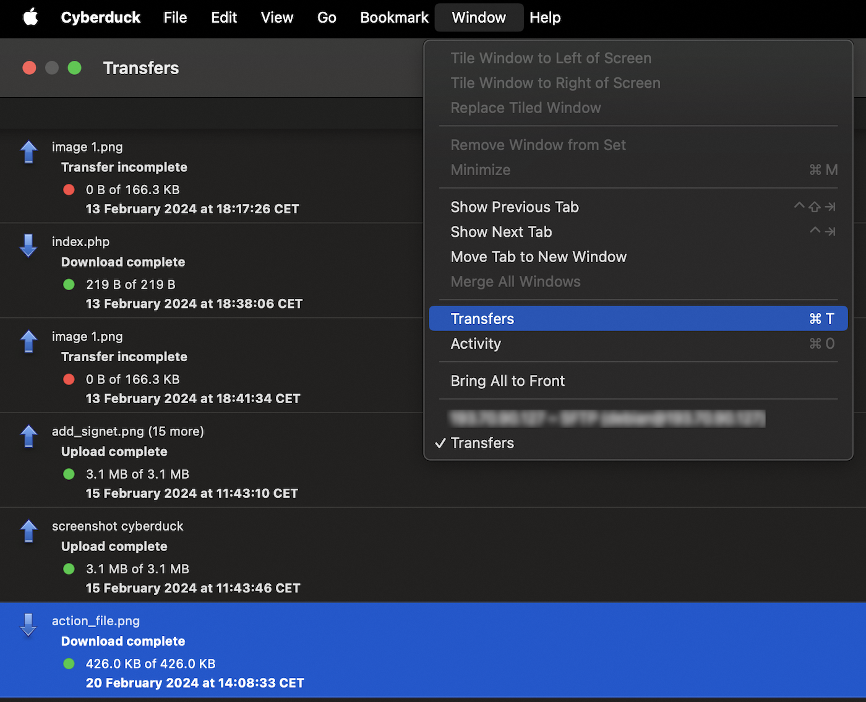Select the checked Transfers window entry

(x=482, y=443)
